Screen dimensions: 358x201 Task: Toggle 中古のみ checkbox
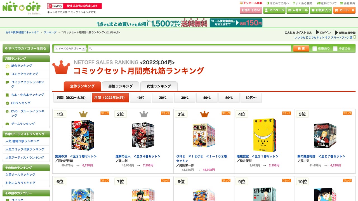pos(335,49)
